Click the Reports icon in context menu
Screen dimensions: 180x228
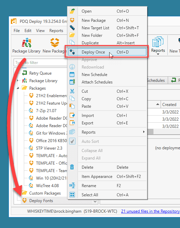tap(72, 132)
